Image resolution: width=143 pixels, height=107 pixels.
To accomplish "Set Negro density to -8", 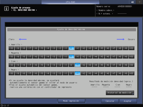I will tap(24, 73).
